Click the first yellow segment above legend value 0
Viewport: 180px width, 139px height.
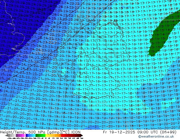[x=46, y=136]
